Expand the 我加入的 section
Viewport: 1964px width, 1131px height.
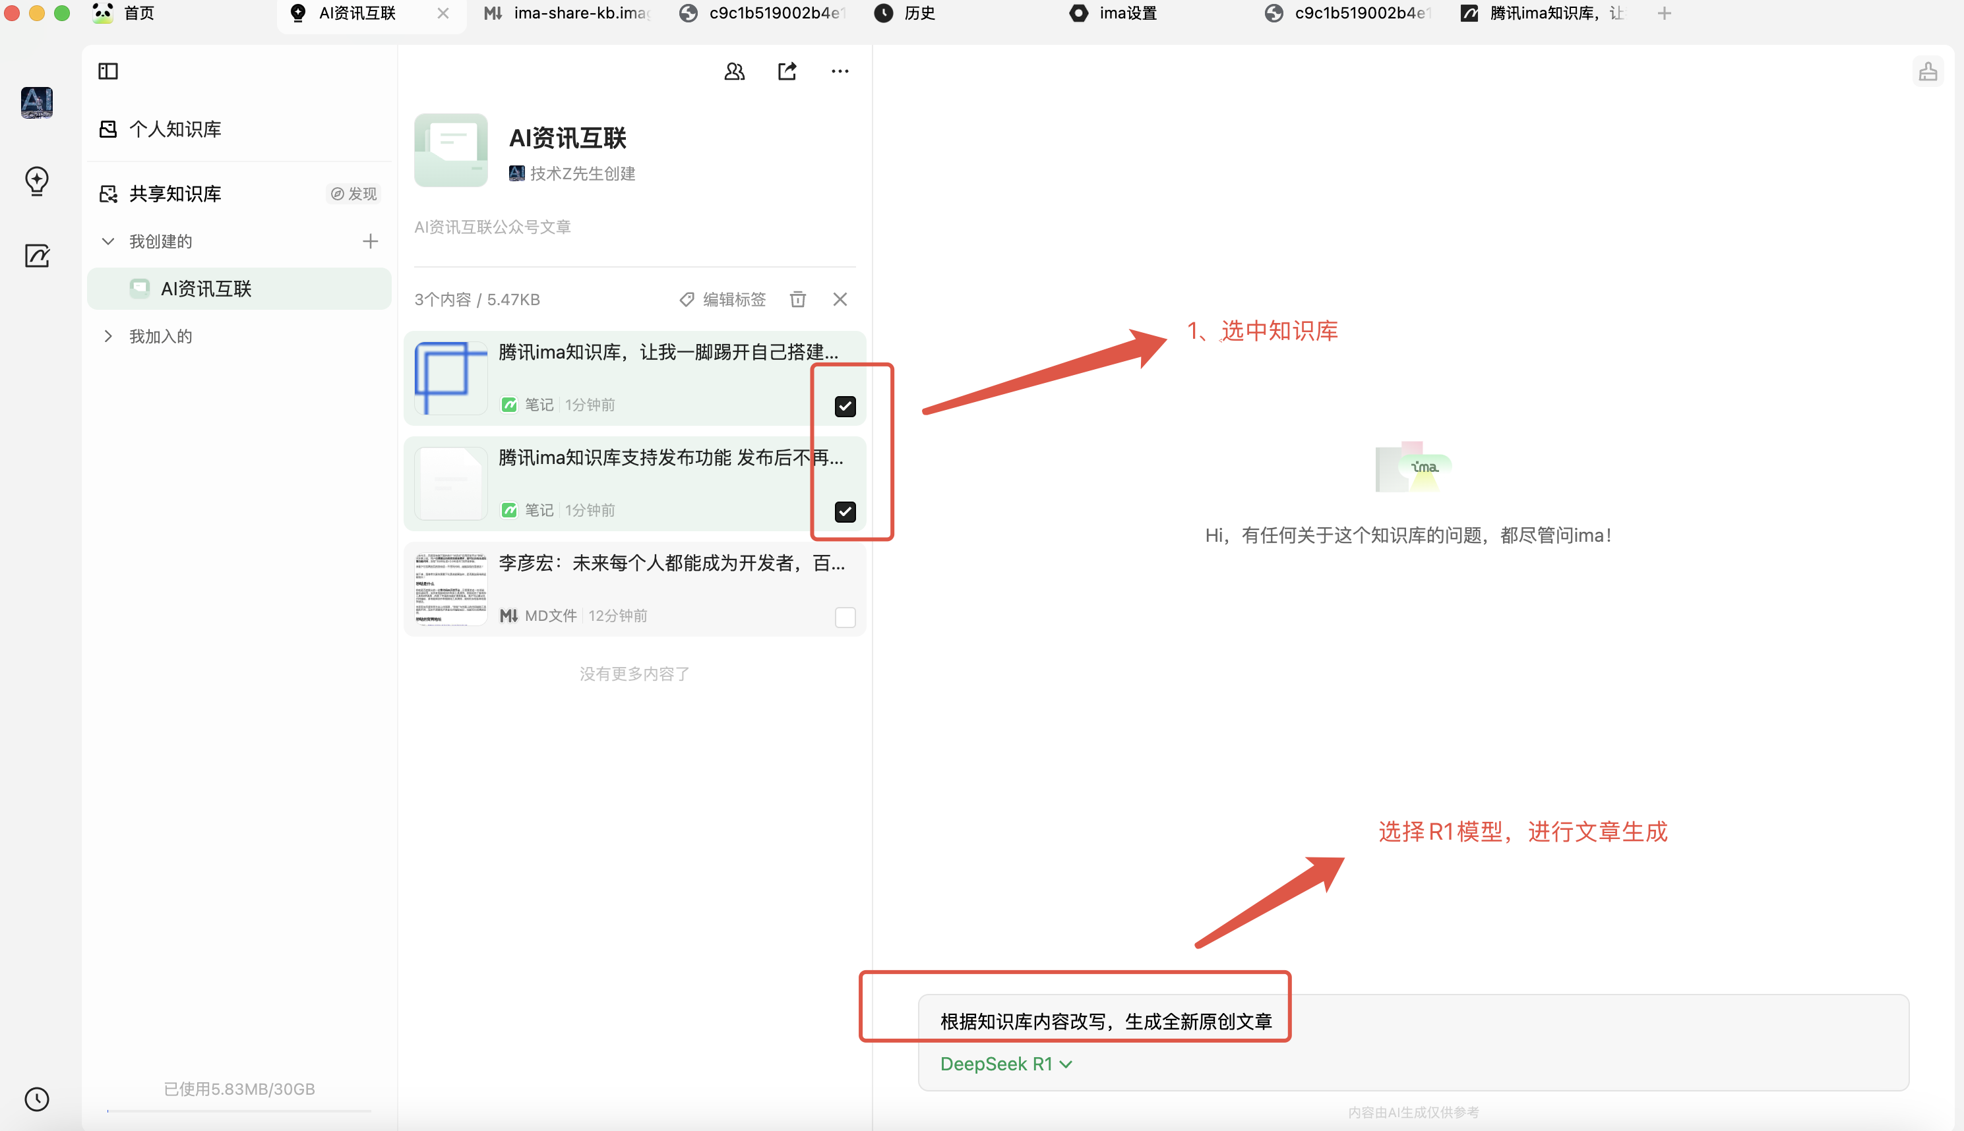[x=108, y=336]
